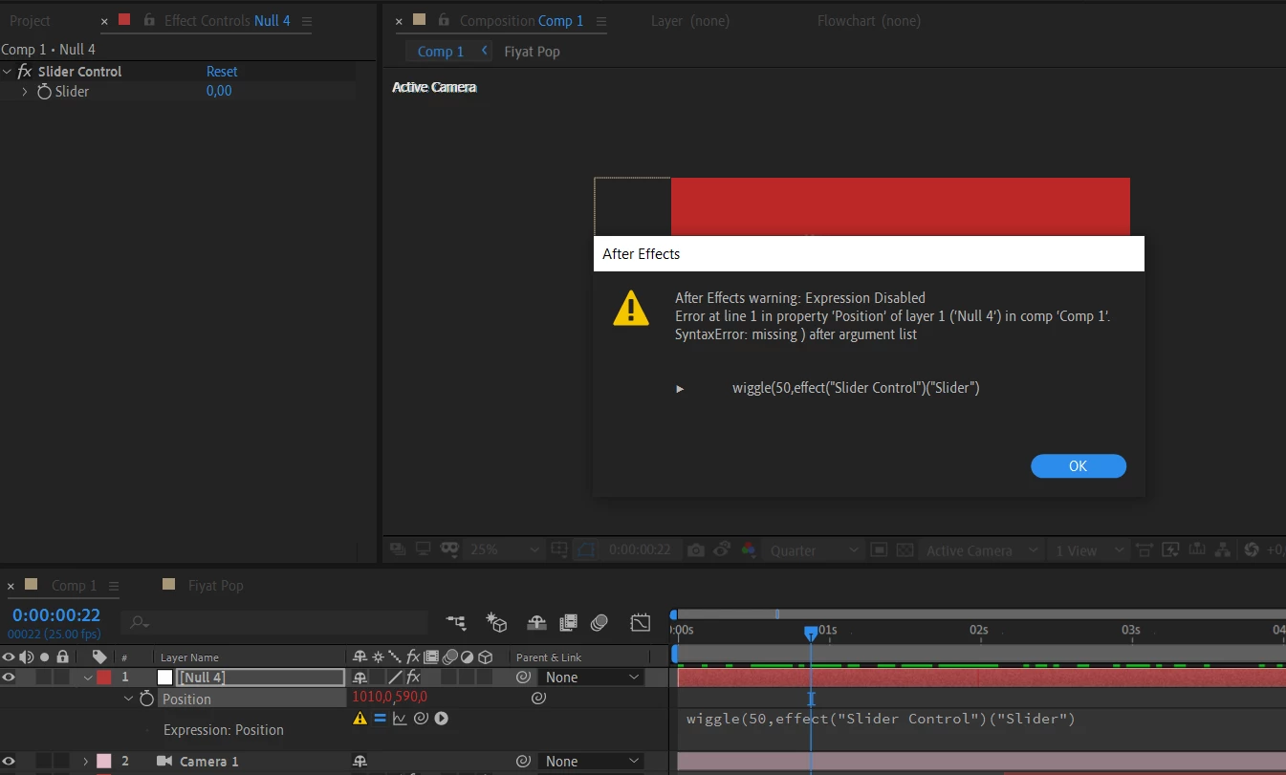The width and height of the screenshot is (1286, 775).
Task: Toggle the transparency grid in viewer
Action: click(905, 550)
